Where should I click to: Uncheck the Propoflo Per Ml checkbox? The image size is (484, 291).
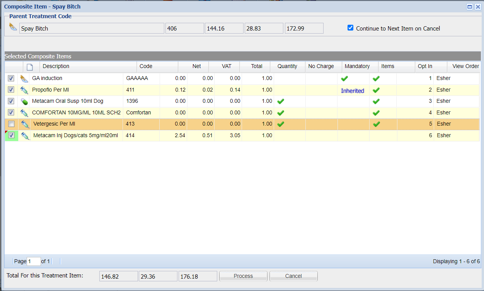coord(11,90)
